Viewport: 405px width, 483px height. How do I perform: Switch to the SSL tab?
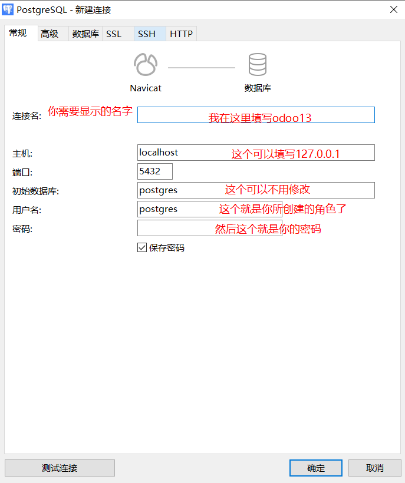pos(118,34)
